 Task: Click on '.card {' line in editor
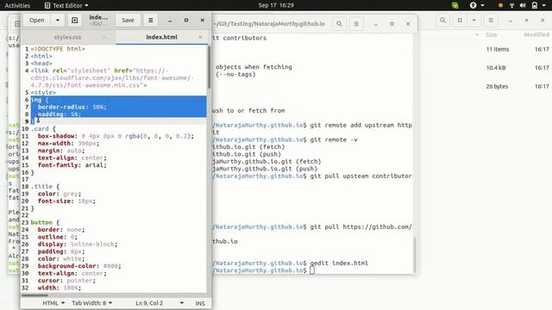pyautogui.click(x=43, y=128)
